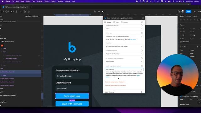Click the blue Buzzy logo on canvas
Viewport: 201px width, 113px height.
72,47
